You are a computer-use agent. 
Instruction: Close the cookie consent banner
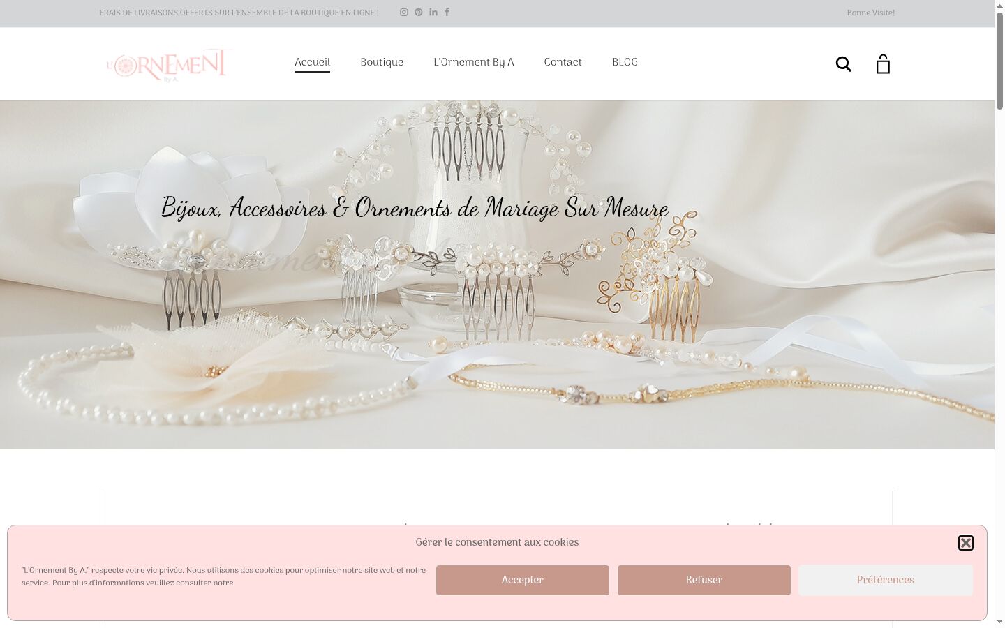tap(966, 543)
